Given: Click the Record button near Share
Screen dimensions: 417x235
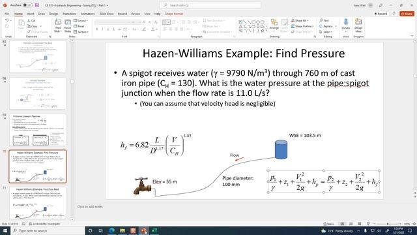Looking at the screenshot, I should 381,14.
